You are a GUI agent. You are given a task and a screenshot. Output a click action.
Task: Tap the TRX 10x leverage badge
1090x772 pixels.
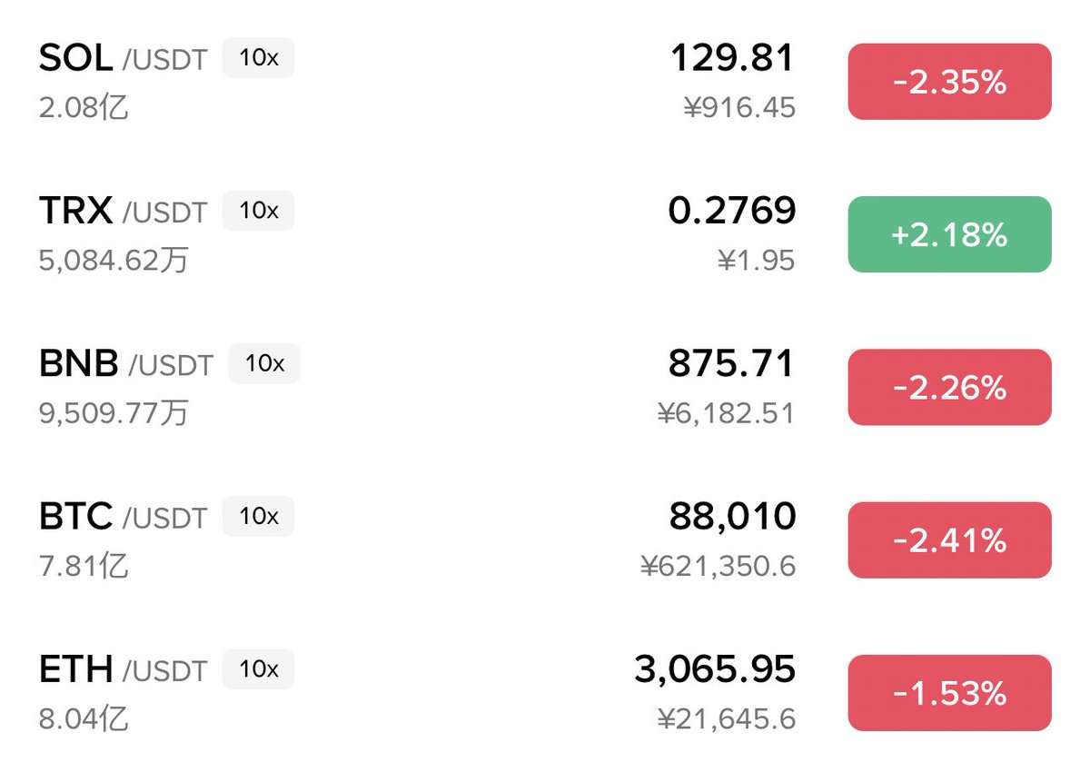coord(259,211)
